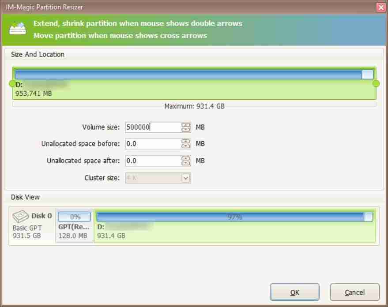Screen dimensions: 388x307
Task: Increase Unallocated space before value
Action: pyautogui.click(x=186, y=141)
